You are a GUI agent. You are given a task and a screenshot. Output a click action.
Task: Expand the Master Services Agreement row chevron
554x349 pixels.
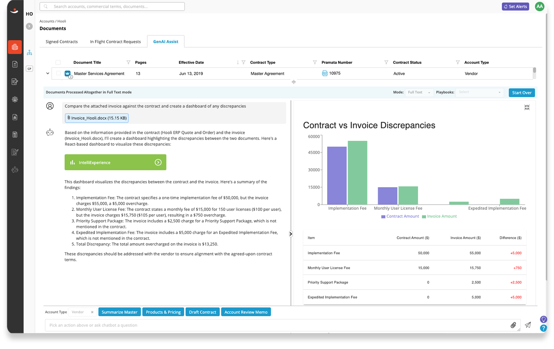coord(48,73)
